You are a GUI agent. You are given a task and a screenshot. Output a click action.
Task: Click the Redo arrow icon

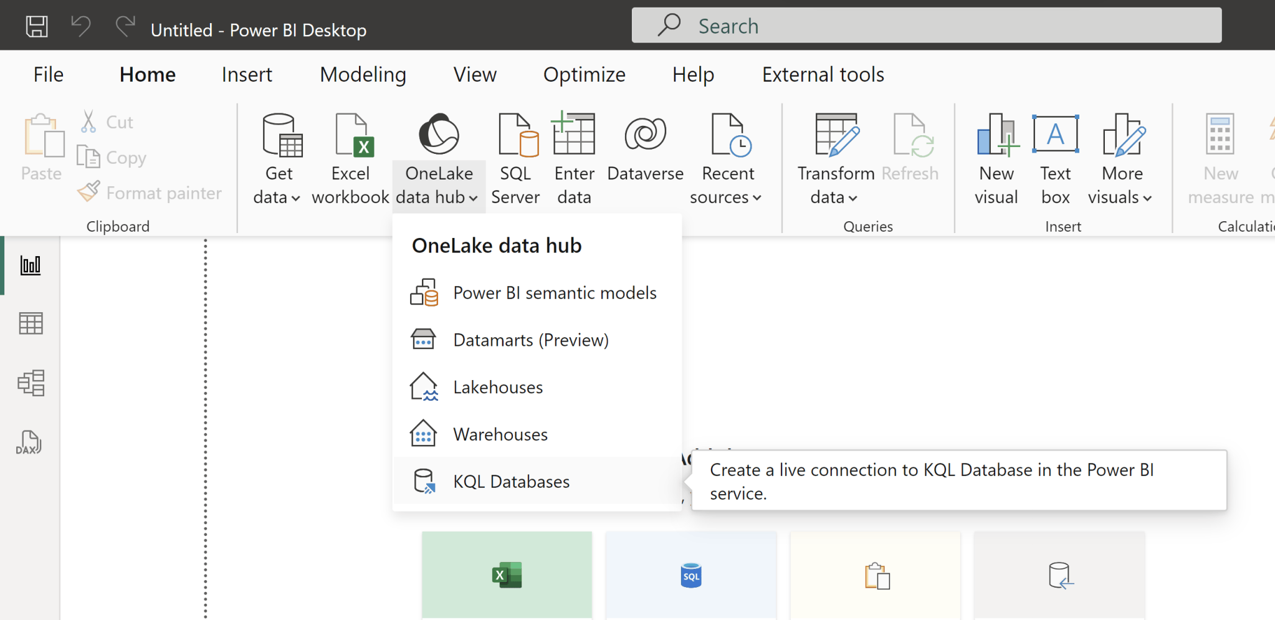[x=125, y=26]
